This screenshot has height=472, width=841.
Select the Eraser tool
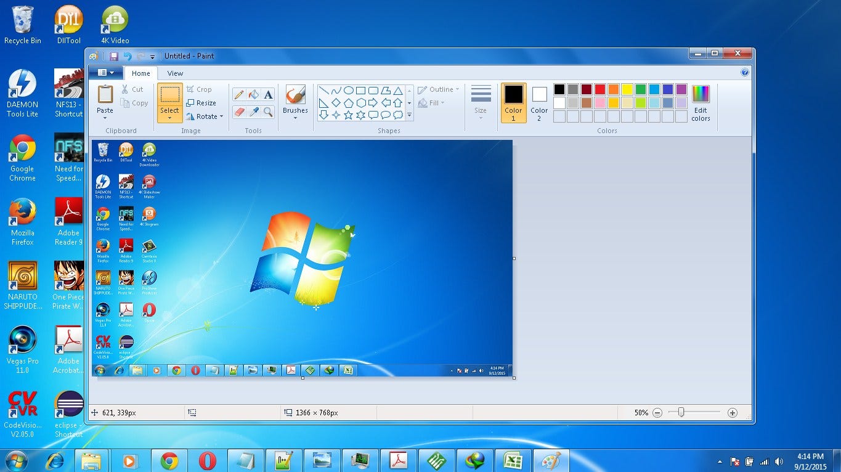pyautogui.click(x=239, y=112)
